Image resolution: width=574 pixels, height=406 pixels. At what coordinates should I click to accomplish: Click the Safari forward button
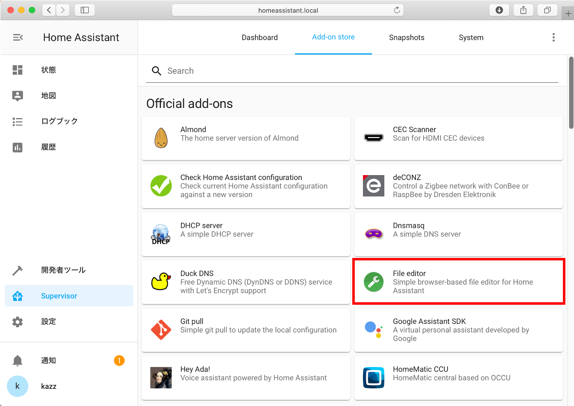(63, 10)
